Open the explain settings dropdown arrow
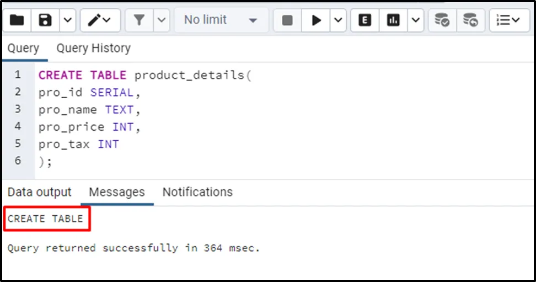The image size is (536, 282). click(415, 20)
